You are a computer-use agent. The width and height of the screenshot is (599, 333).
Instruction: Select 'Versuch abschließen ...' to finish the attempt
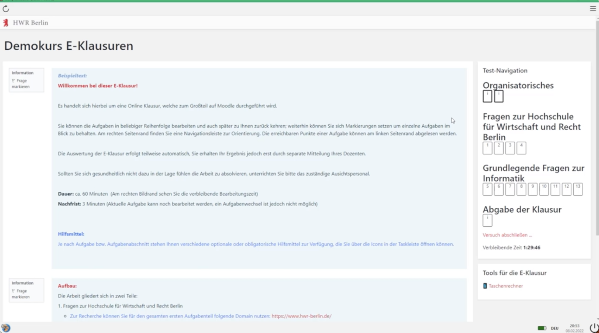click(x=507, y=235)
